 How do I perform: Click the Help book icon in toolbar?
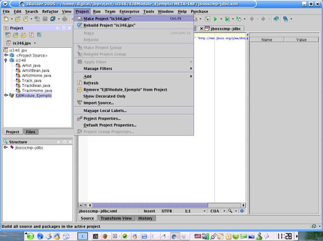coord(276,19)
